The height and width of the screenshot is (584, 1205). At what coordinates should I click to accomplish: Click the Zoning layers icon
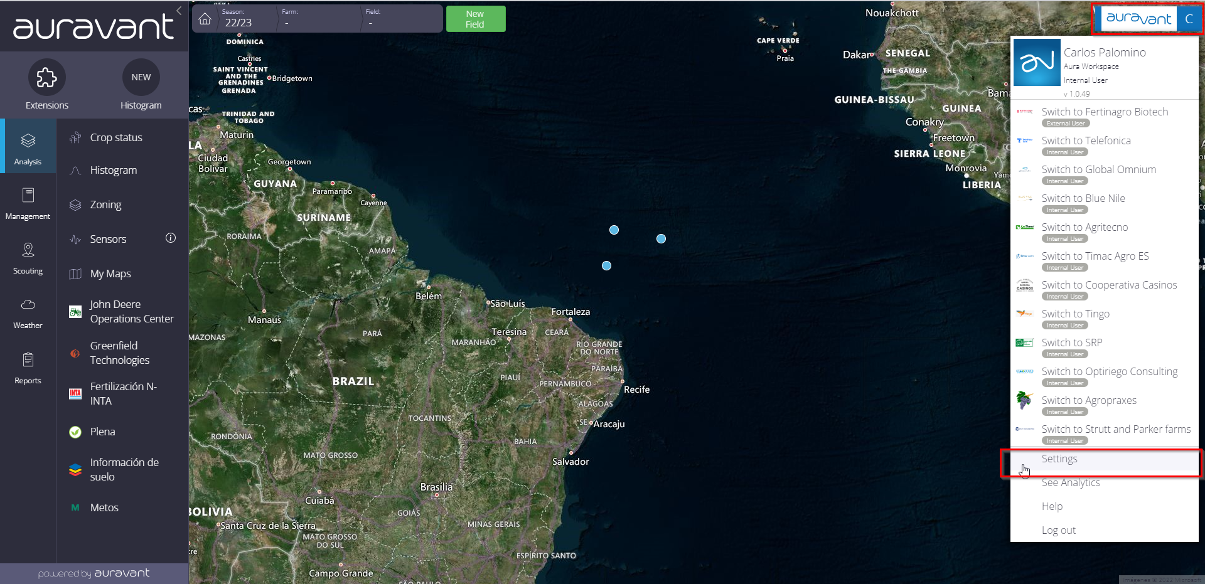[x=75, y=205]
